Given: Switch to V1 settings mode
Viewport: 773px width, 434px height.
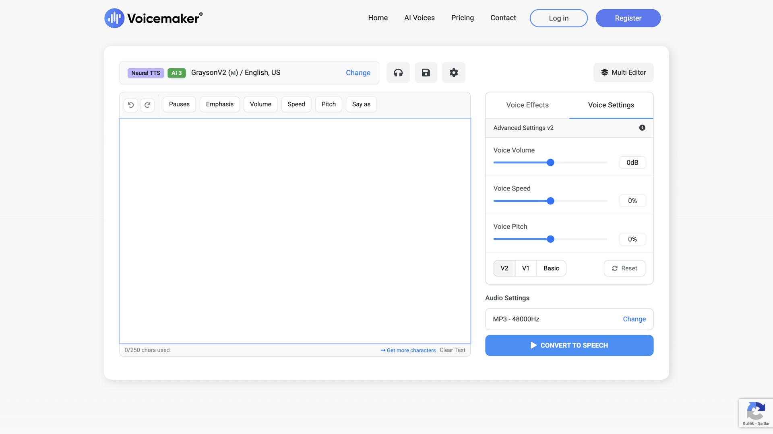Looking at the screenshot, I should pyautogui.click(x=525, y=268).
